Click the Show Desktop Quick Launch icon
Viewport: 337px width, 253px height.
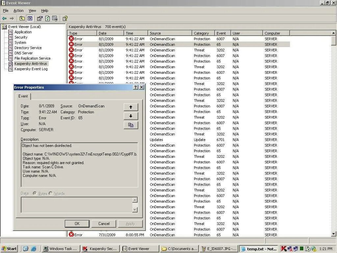point(26,249)
